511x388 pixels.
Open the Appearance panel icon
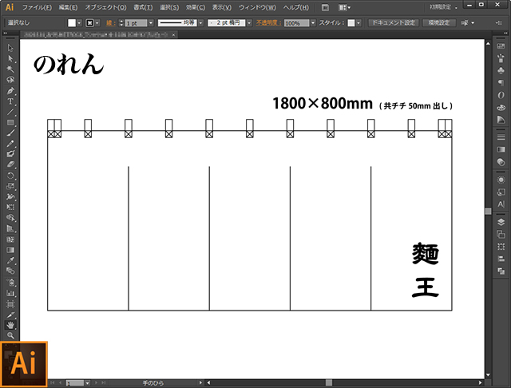click(x=501, y=180)
